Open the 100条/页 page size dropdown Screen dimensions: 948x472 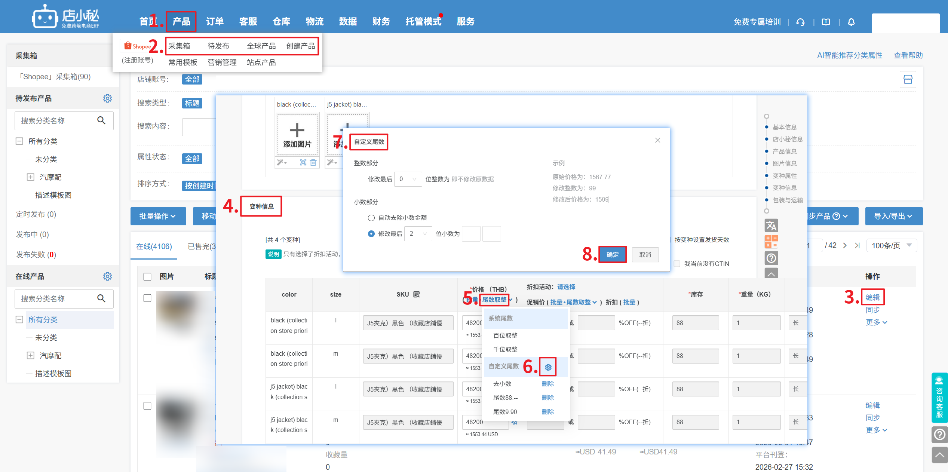point(892,245)
